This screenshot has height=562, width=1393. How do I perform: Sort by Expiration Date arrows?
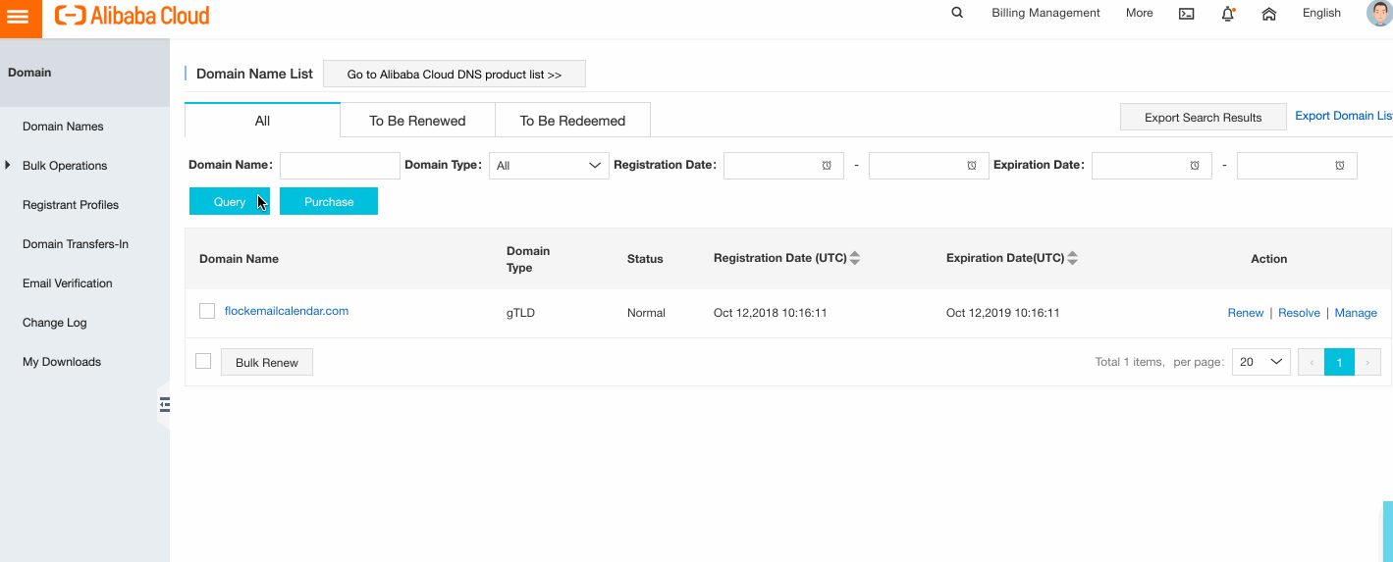click(1072, 258)
